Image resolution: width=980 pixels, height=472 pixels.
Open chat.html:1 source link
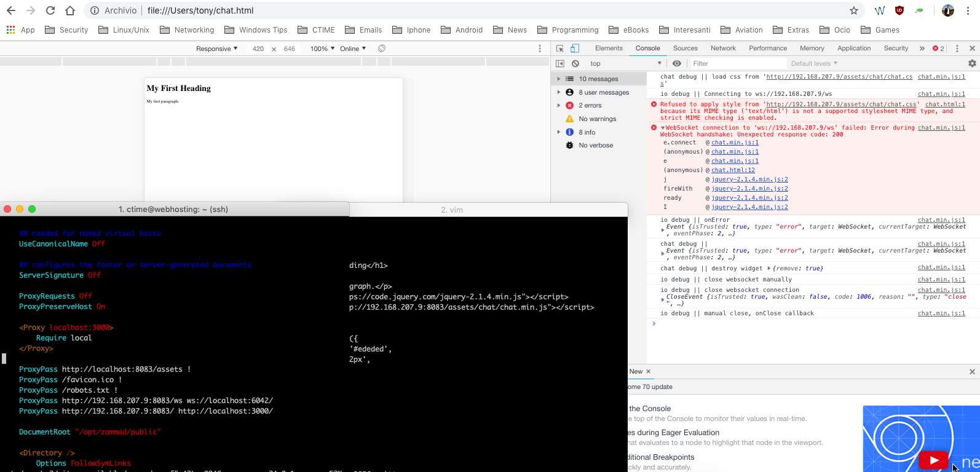click(x=945, y=104)
